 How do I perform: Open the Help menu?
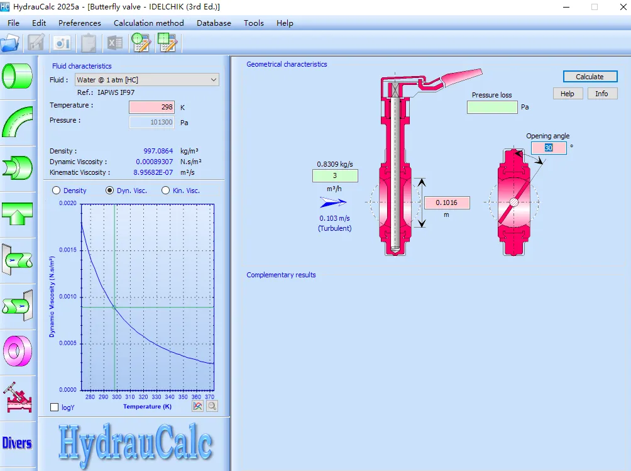(x=285, y=23)
